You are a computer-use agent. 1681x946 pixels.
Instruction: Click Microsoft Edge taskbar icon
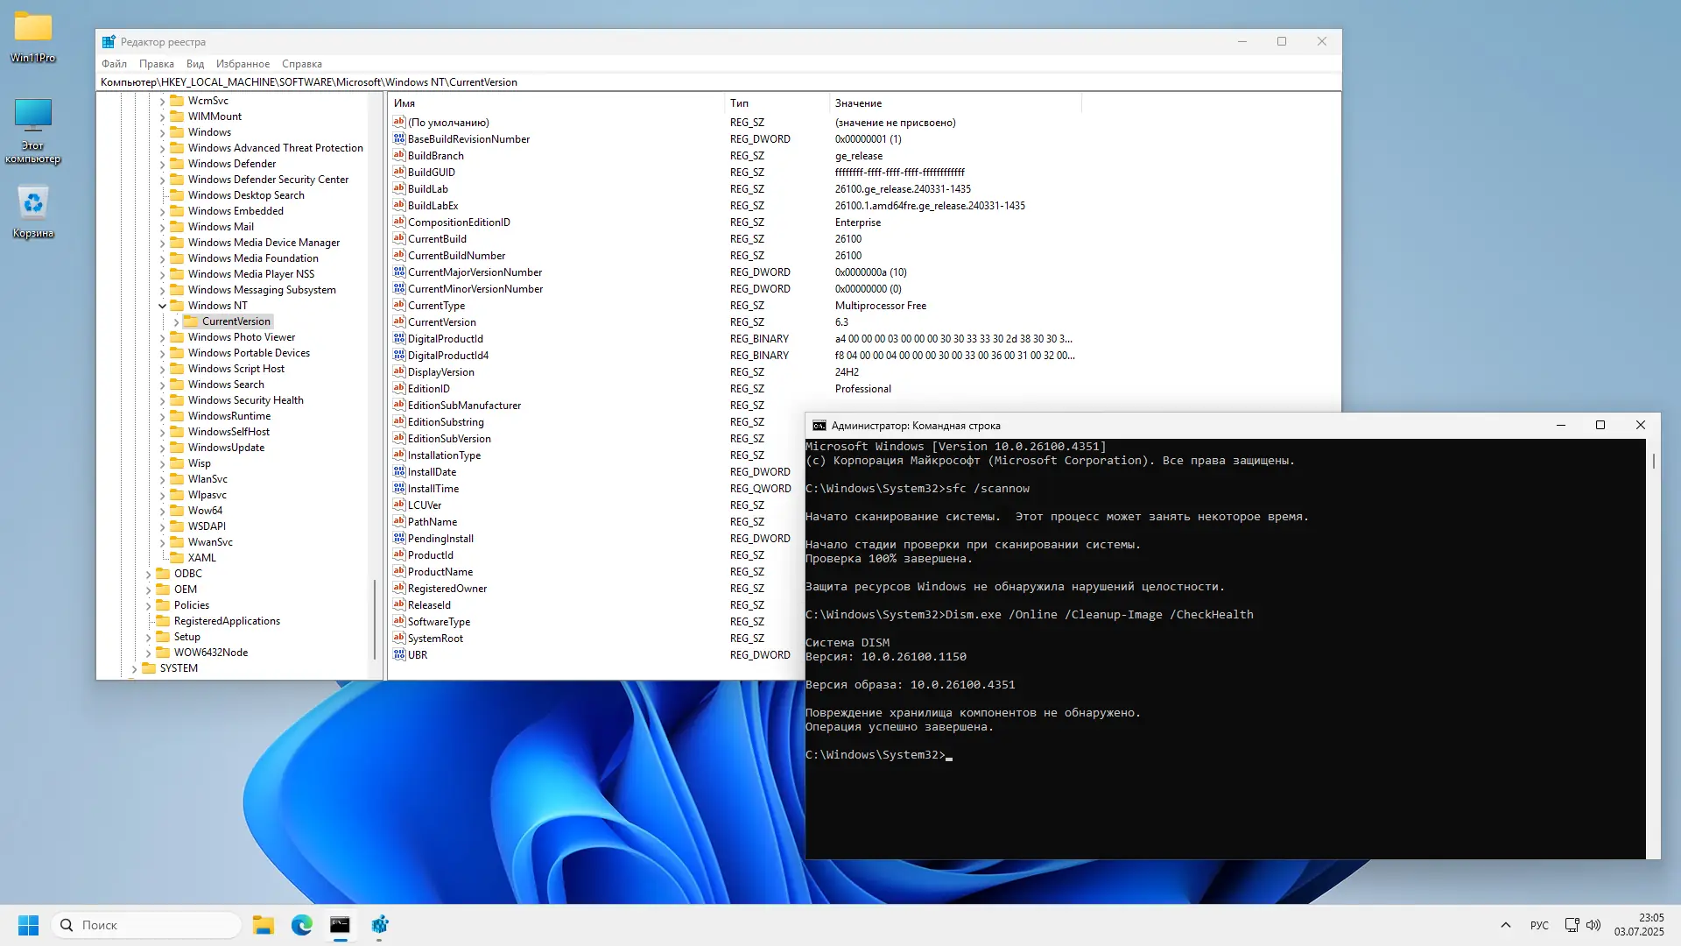coord(301,925)
